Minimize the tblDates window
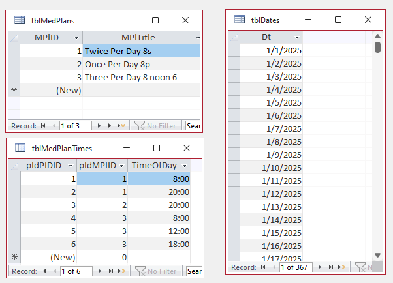Image resolution: width=393 pixels, height=283 pixels. 308,20
